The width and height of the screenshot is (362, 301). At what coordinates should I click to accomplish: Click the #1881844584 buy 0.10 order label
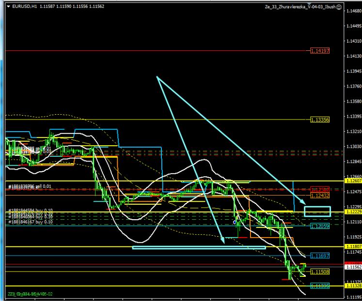tap(30, 211)
